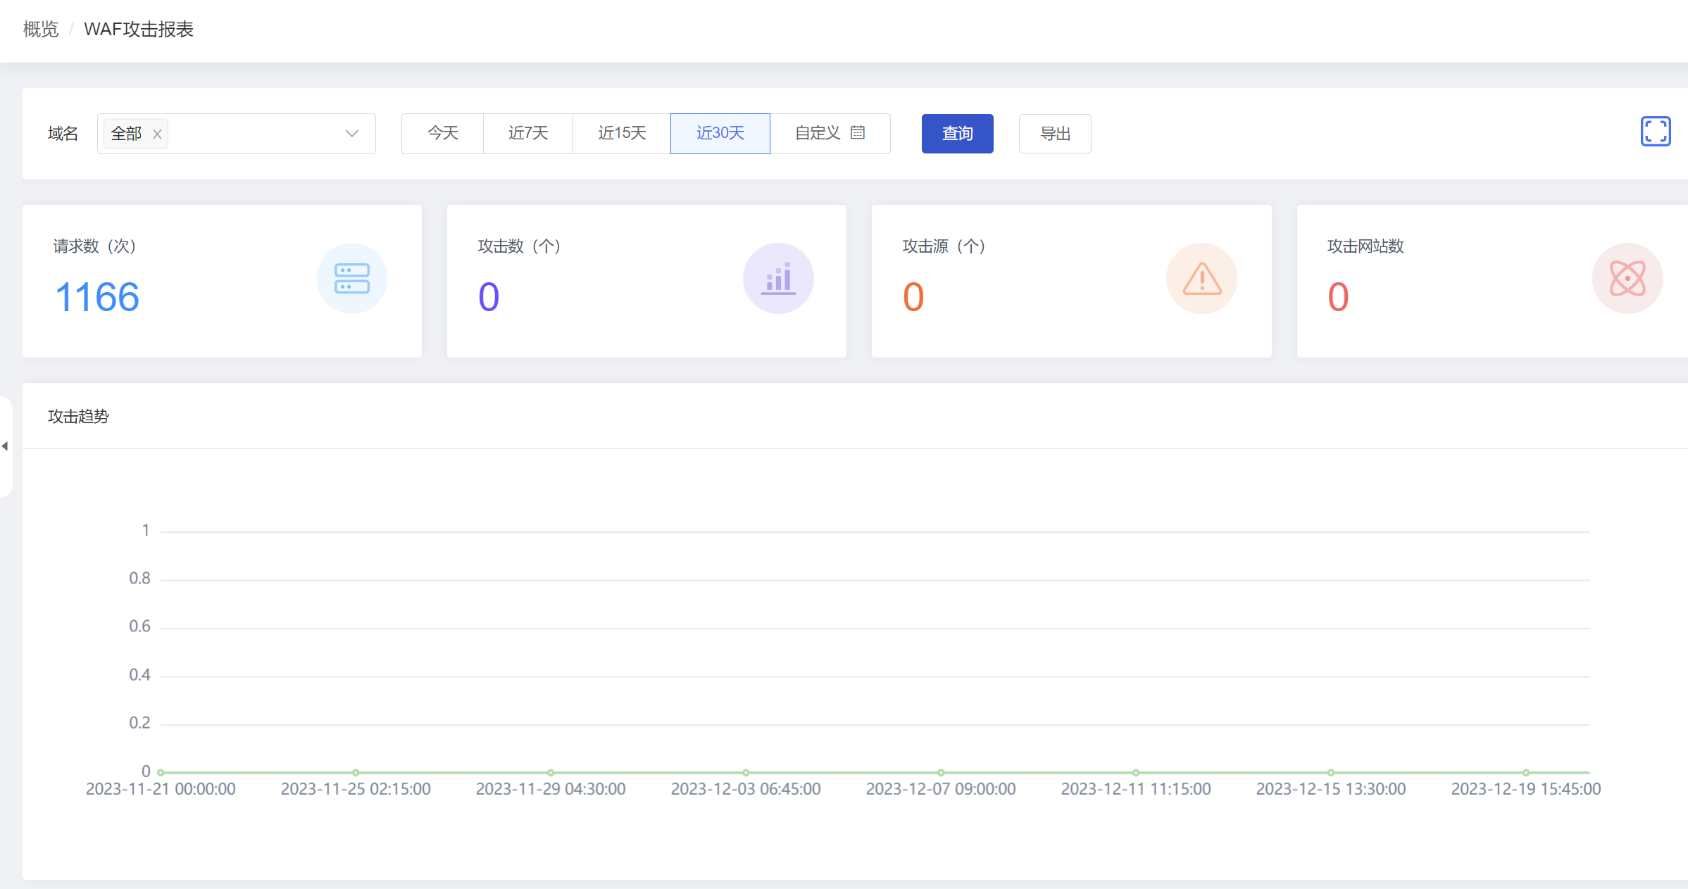Screen dimensions: 1688x889
Task: Select the 近7天 time range
Action: (x=528, y=133)
